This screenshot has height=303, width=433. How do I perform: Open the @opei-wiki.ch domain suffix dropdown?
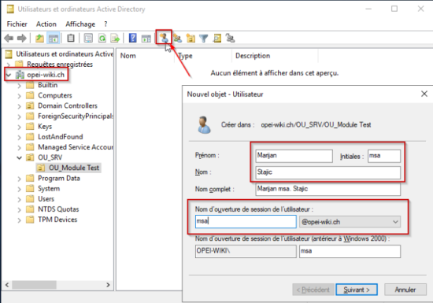click(350, 222)
